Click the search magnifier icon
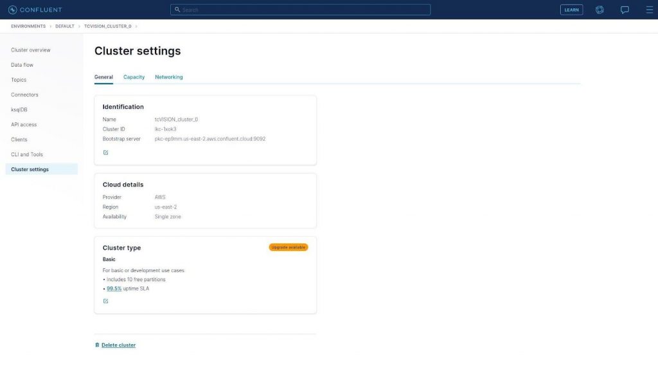 pyautogui.click(x=178, y=9)
